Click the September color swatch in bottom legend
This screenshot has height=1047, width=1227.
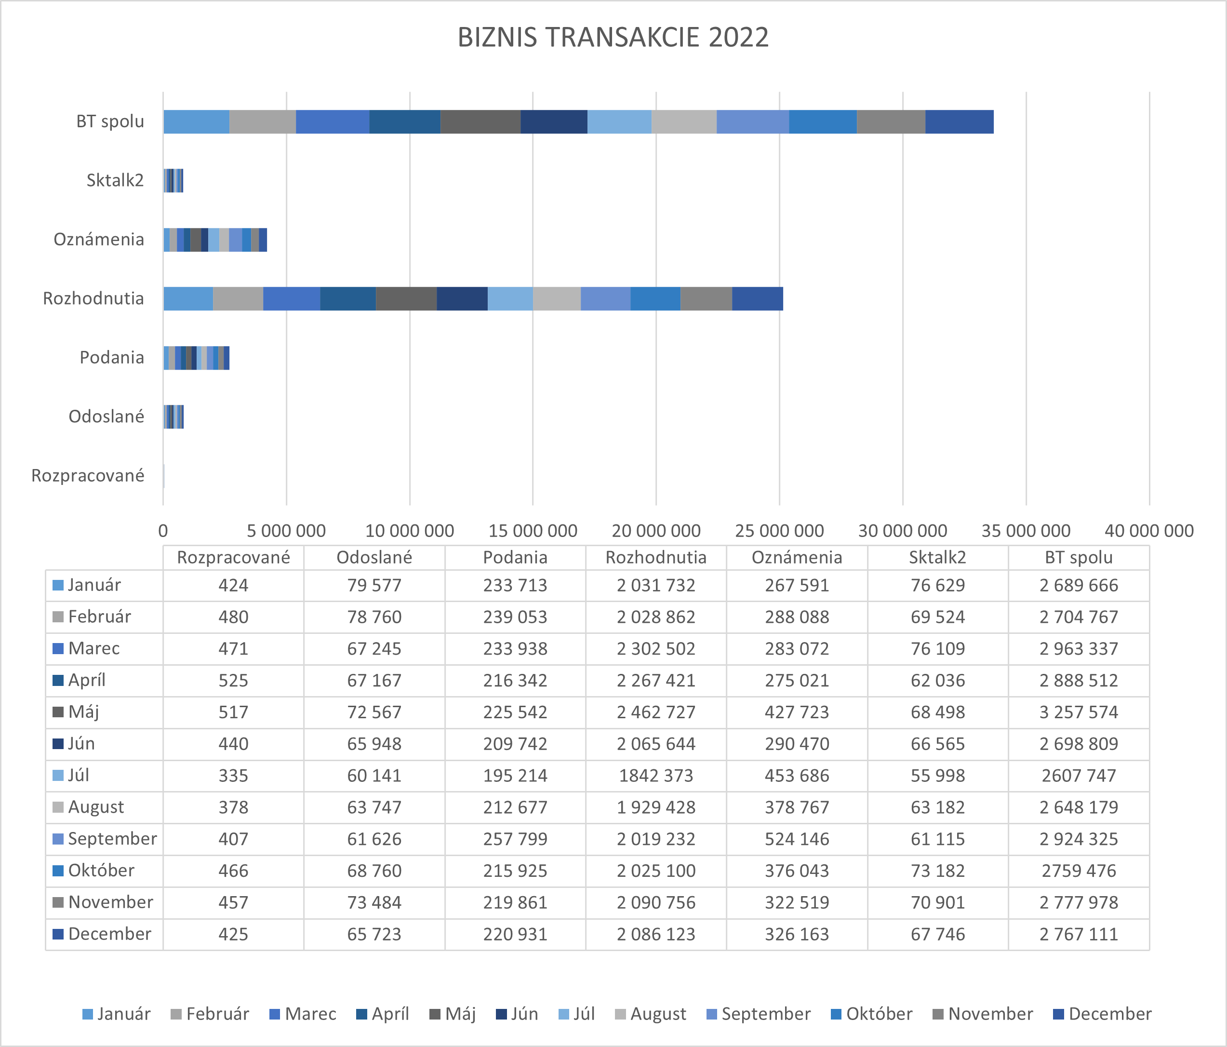(712, 1014)
